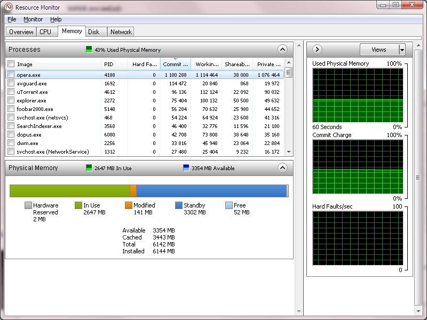Click the blue Standby segment of memory bar
Viewport: 427px width, 320px height.
tap(211, 191)
